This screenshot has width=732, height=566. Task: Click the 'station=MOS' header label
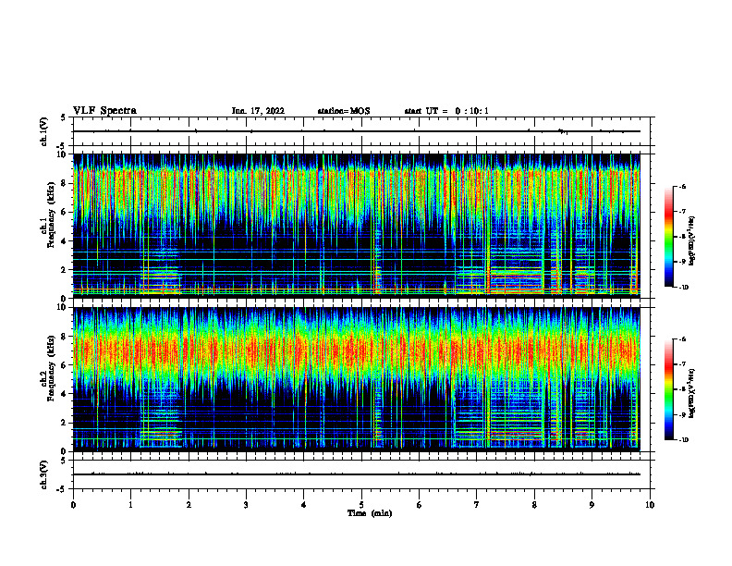point(344,111)
